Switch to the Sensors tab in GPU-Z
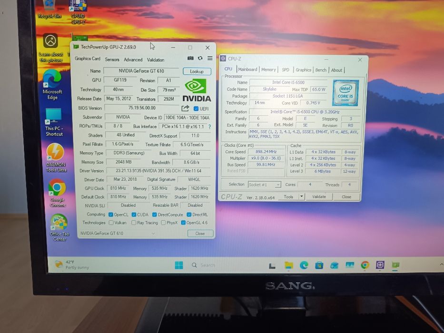 [112, 60]
